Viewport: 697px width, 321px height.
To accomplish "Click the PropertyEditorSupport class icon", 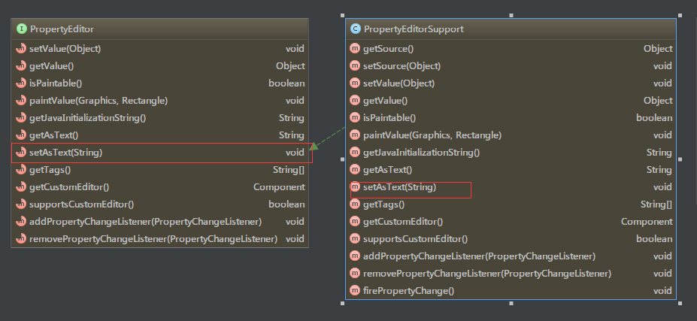I will tap(355, 29).
